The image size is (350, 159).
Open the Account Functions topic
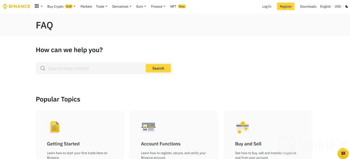(x=161, y=144)
